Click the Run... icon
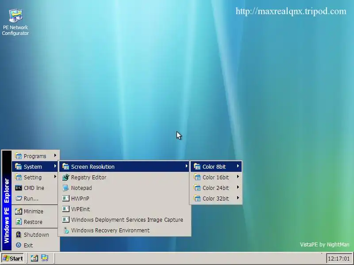The height and width of the screenshot is (265, 354). point(18,198)
